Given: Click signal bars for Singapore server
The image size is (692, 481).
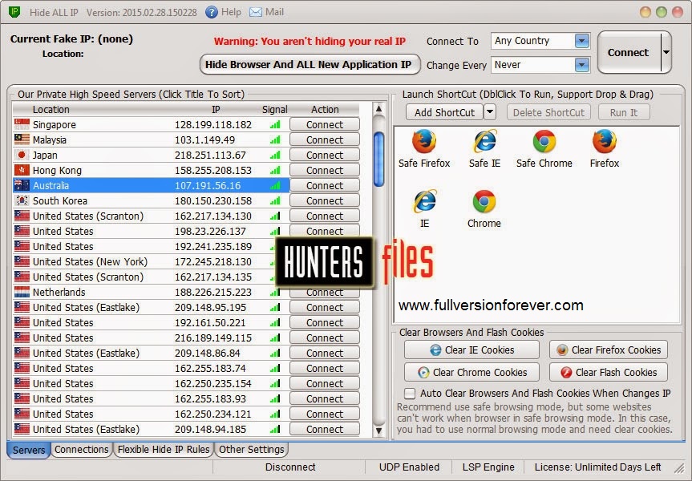Looking at the screenshot, I should (275, 125).
